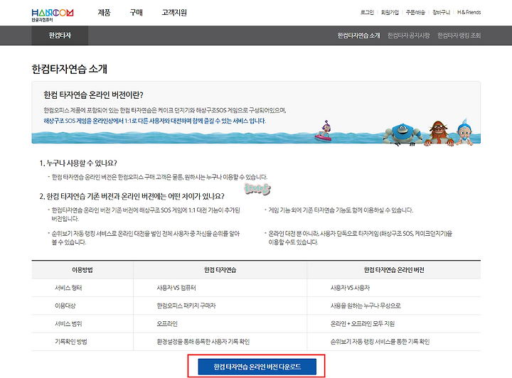
Task: Click the blue robot character image
Action: coord(402,134)
